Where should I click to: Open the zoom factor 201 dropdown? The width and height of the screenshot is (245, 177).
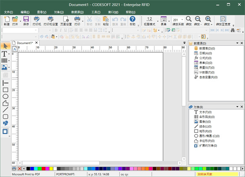(182, 20)
